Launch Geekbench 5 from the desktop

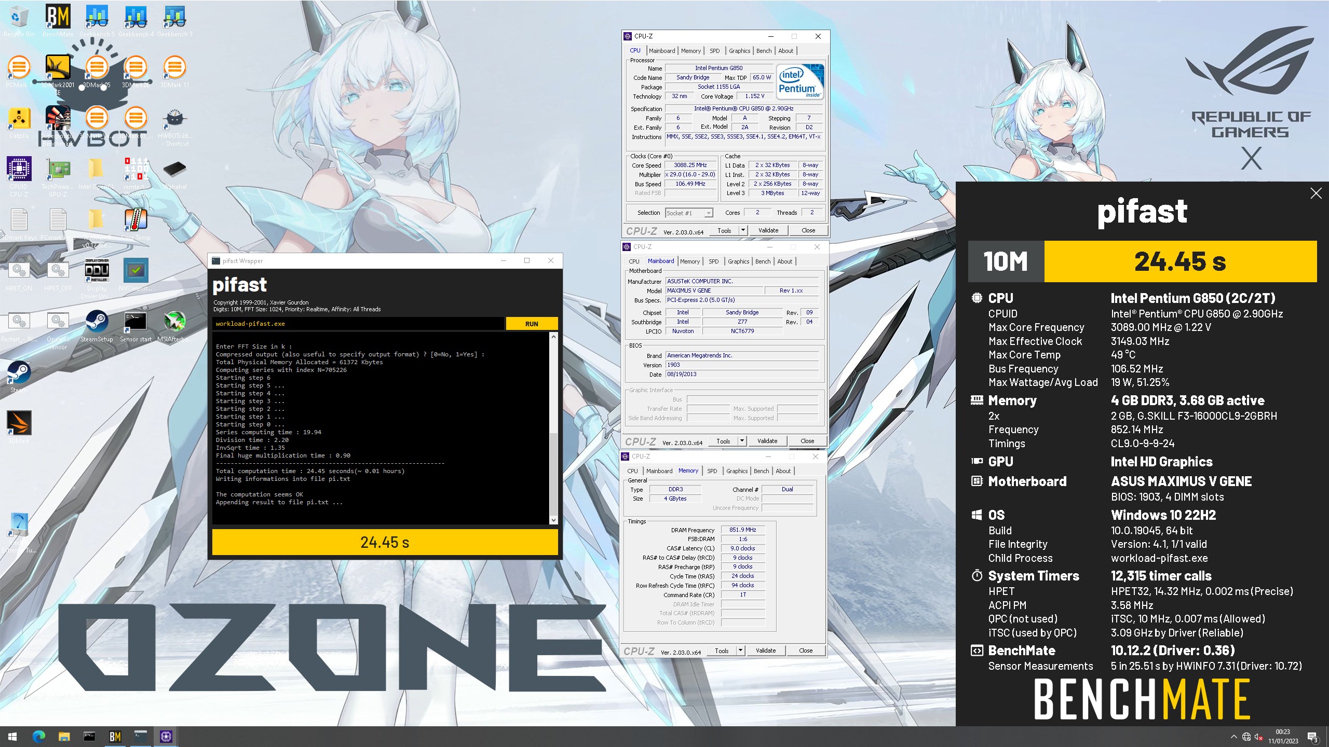click(97, 21)
